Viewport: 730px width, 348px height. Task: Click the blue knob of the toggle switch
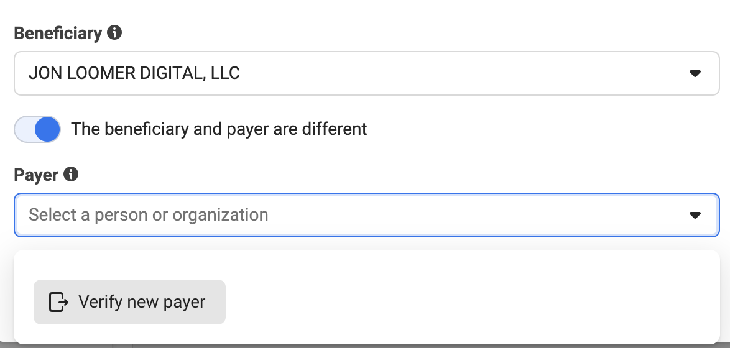click(47, 129)
